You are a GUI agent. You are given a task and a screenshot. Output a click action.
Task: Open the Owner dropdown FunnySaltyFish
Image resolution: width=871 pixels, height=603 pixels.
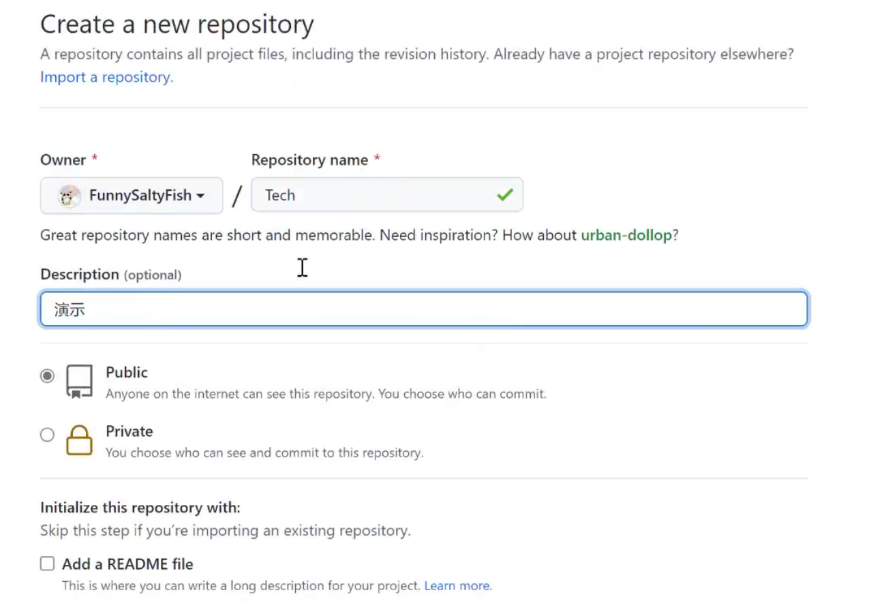tap(132, 196)
